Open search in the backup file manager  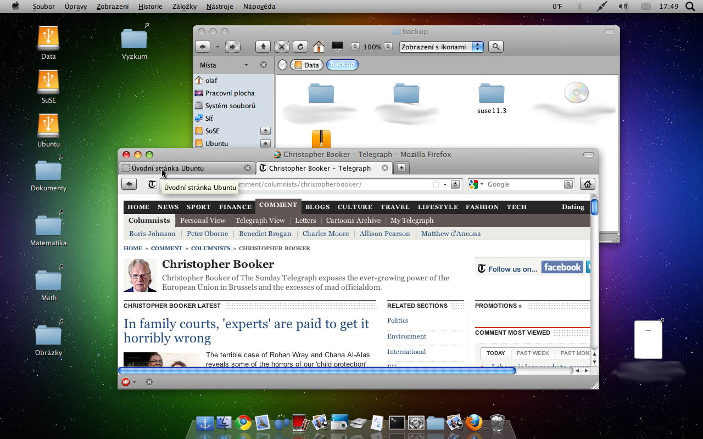pyautogui.click(x=496, y=47)
